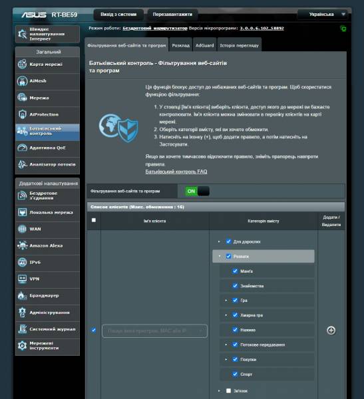
Task: Open Брандмауер firewall settings
Action: [47, 296]
